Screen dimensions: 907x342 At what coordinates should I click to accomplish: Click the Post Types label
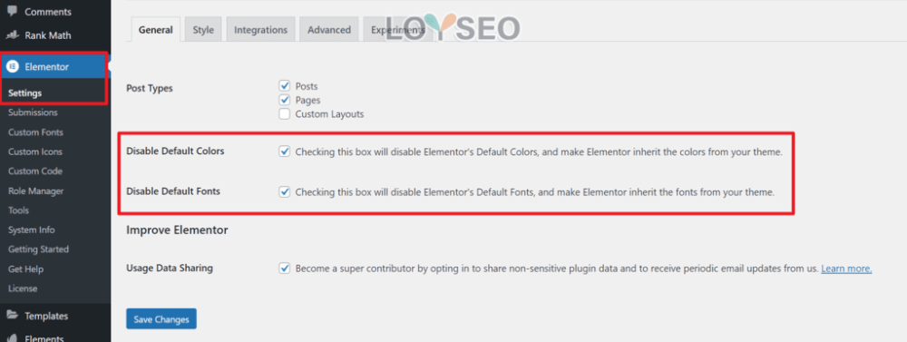(150, 88)
